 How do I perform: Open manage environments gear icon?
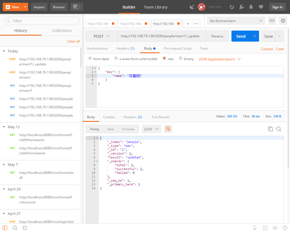283,21
